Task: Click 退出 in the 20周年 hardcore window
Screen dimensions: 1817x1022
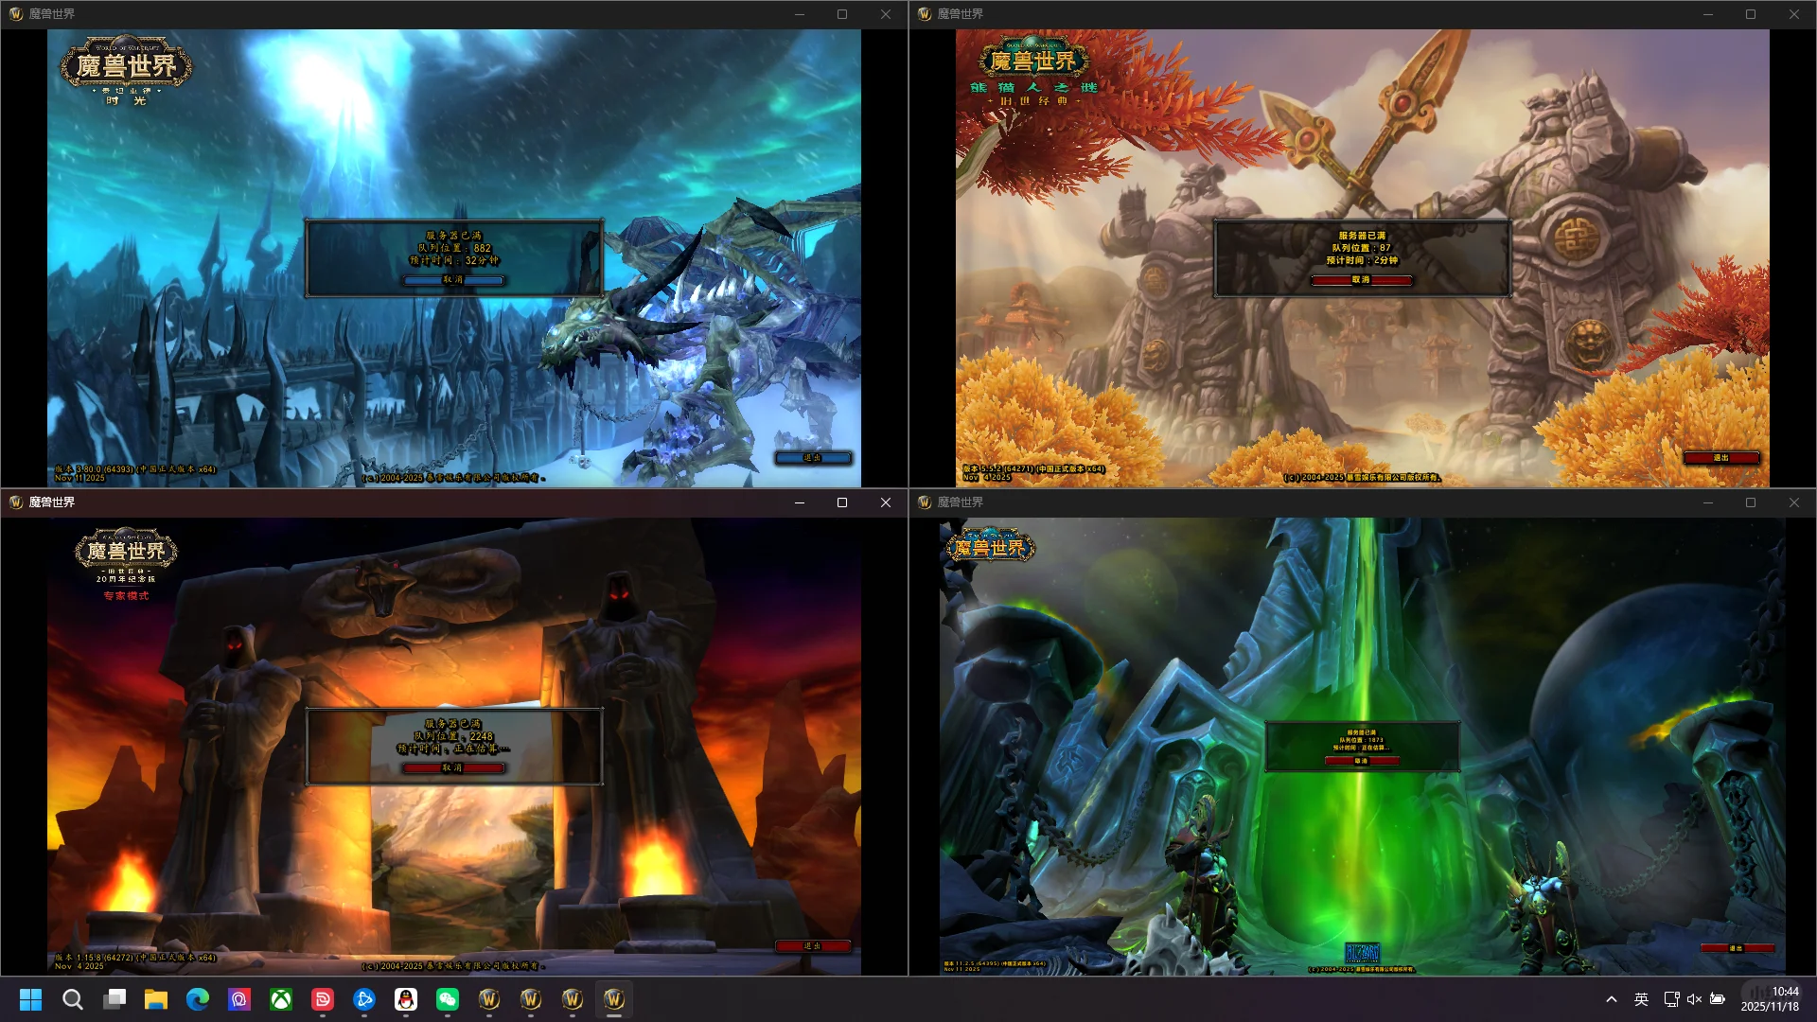Action: [813, 946]
